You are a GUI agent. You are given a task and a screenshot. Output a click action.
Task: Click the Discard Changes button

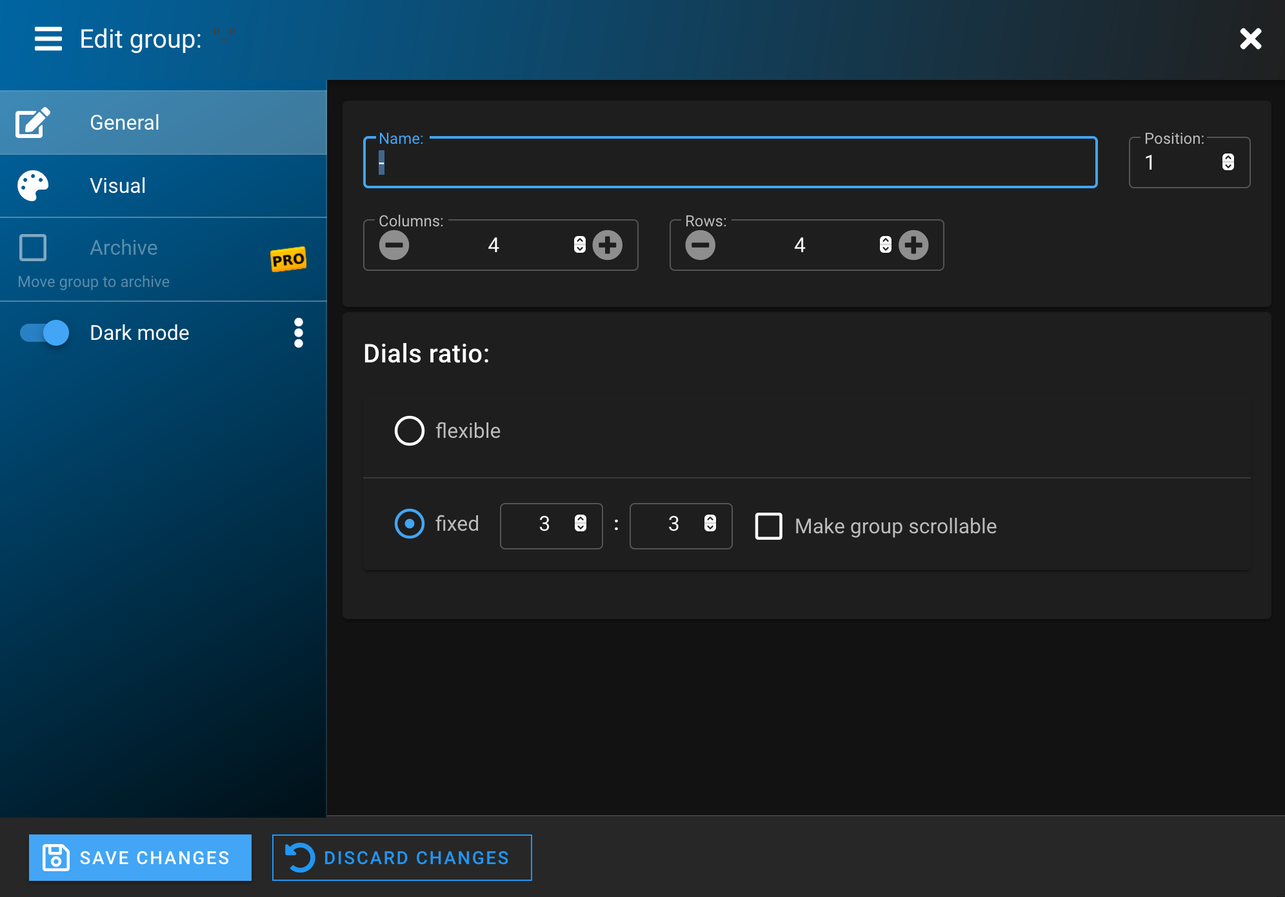(402, 858)
